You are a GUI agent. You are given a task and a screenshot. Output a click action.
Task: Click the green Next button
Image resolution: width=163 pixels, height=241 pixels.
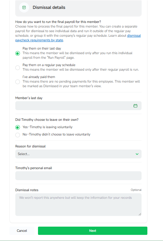pyautogui.click(x=93, y=231)
